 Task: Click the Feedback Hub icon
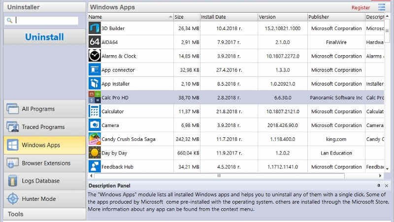click(x=95, y=166)
